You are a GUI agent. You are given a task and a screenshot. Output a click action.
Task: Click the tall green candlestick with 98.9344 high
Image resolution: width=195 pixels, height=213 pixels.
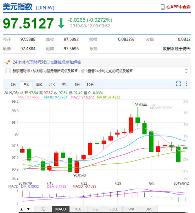[x=138, y=120]
